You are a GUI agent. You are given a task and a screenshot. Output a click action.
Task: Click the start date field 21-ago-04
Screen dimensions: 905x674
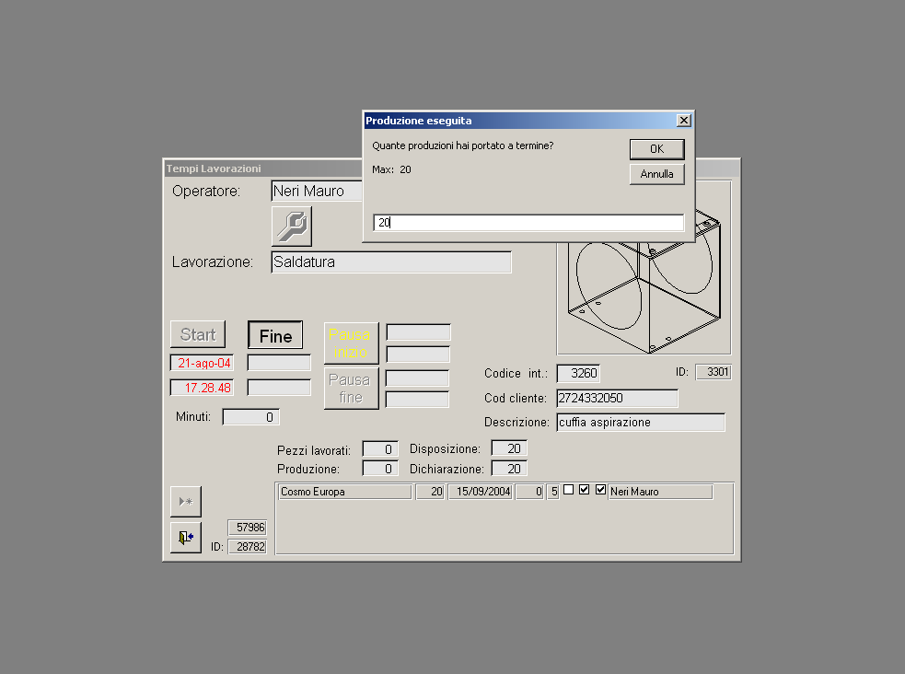click(202, 363)
